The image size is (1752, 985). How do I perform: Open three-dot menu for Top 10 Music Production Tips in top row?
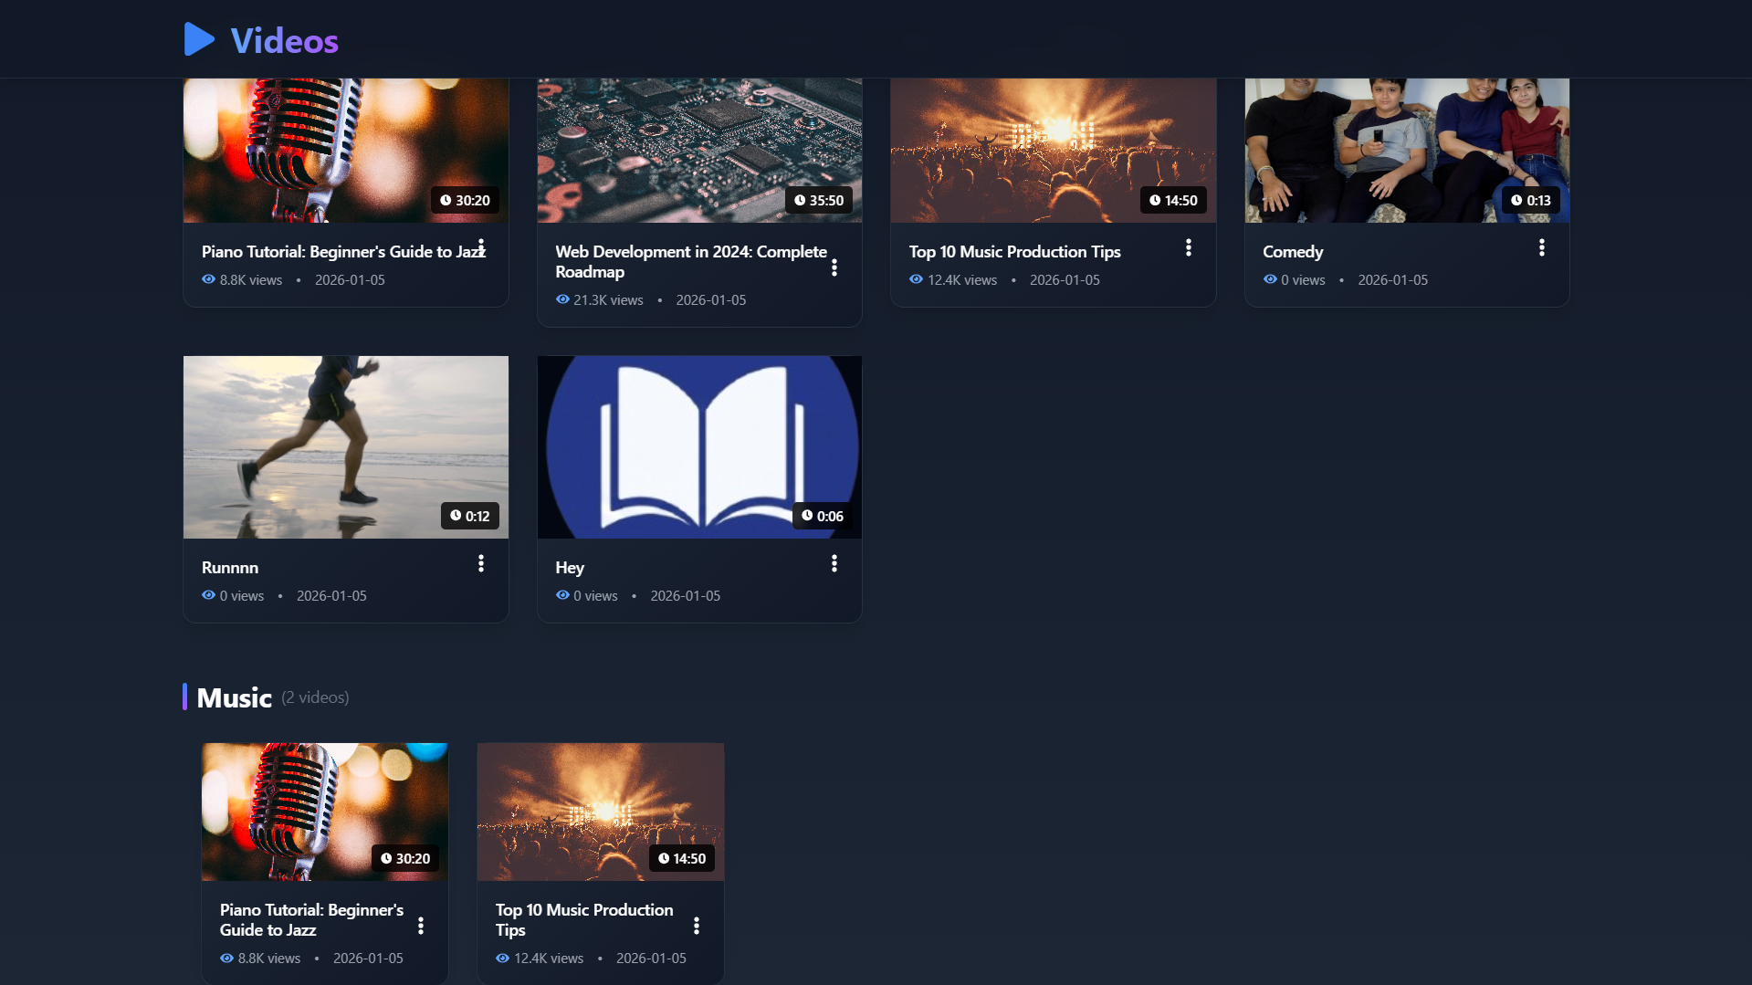(1188, 247)
